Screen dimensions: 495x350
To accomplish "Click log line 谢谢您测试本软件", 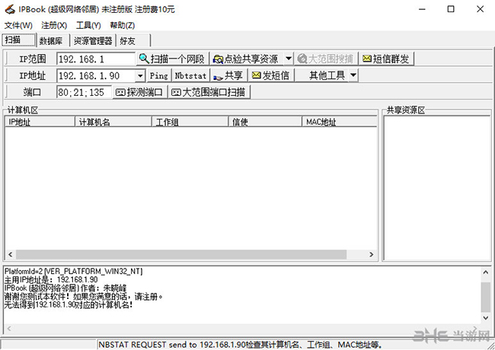I will 84,297.
